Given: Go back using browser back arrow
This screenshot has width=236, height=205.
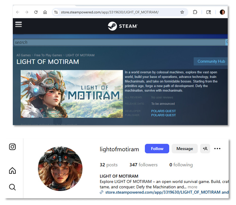Looking at the screenshot, I should click(18, 12).
